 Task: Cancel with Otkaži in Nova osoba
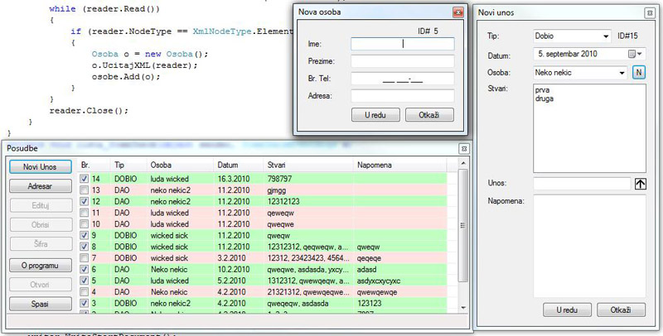(429, 115)
